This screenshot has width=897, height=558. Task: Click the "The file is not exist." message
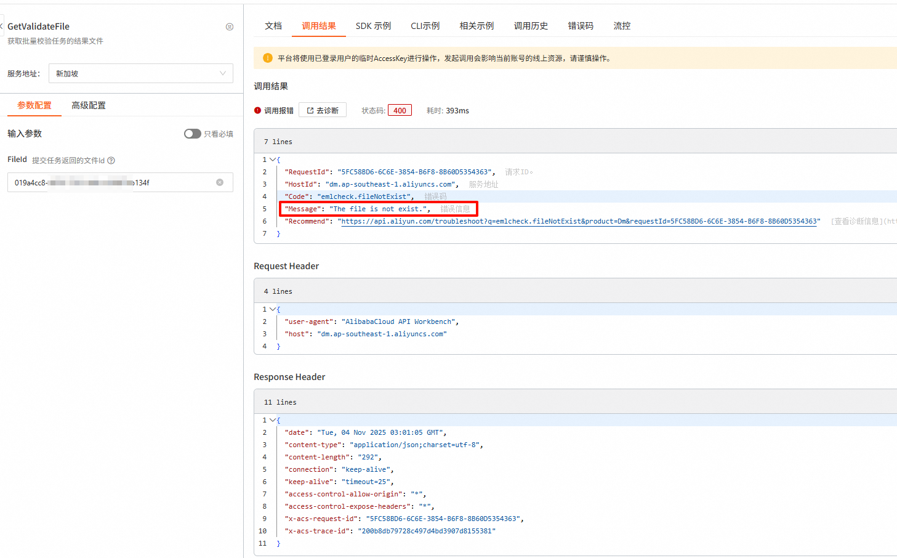(x=378, y=209)
